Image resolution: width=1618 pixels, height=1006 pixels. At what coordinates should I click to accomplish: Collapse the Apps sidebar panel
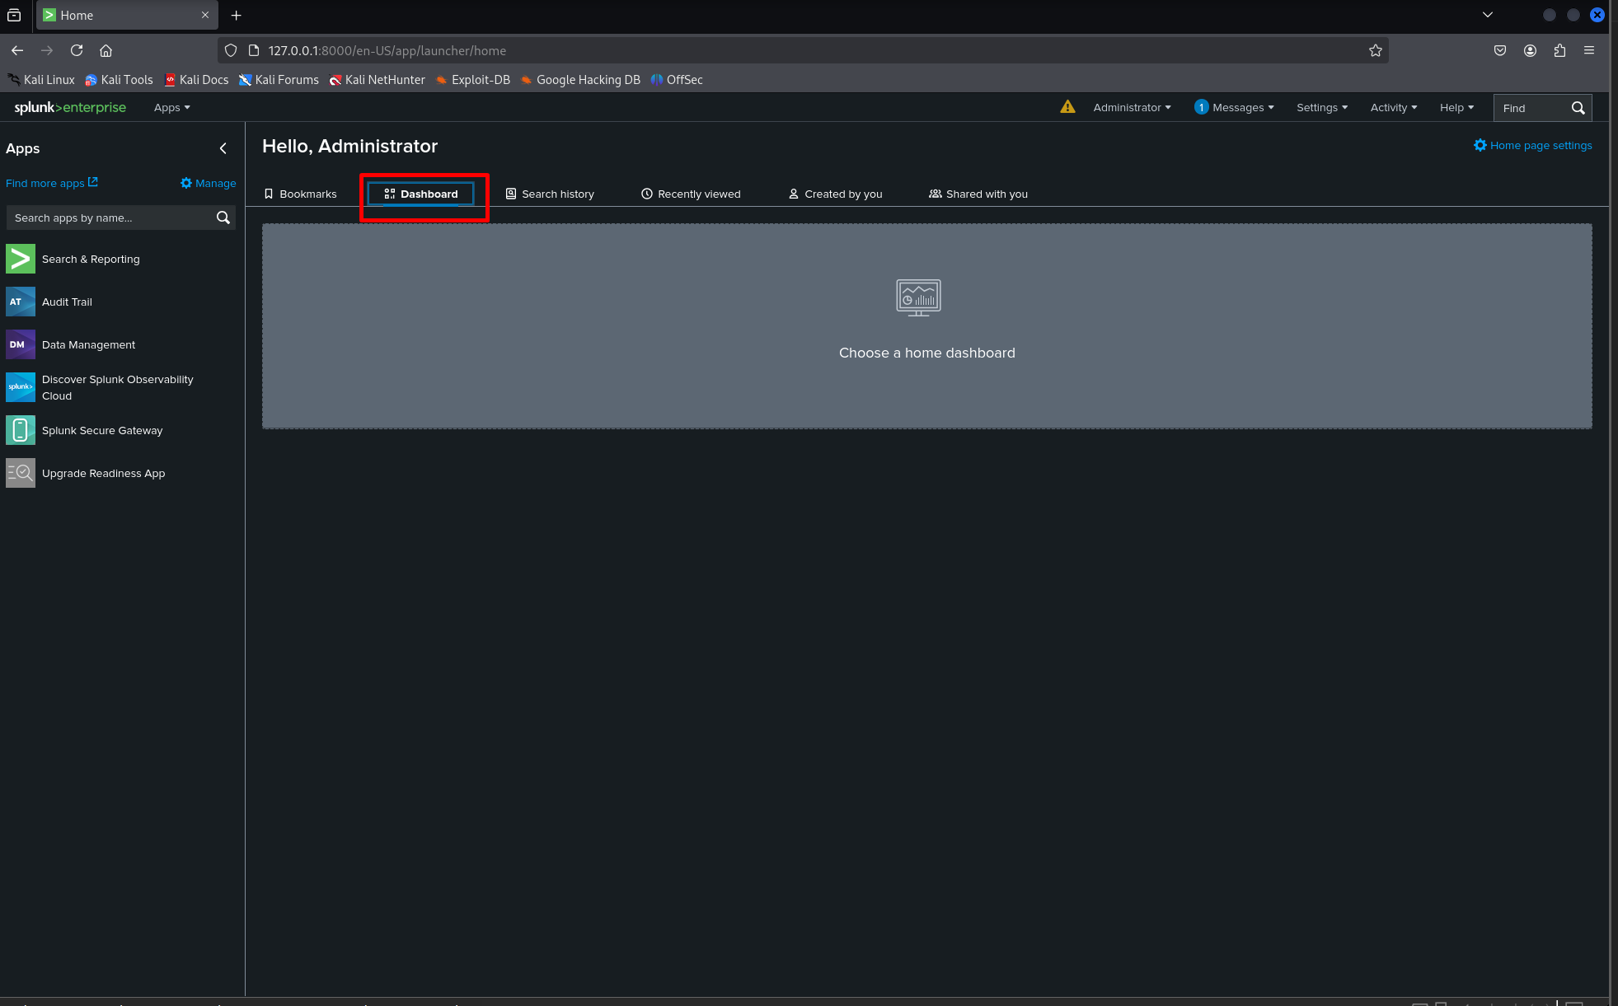223,148
